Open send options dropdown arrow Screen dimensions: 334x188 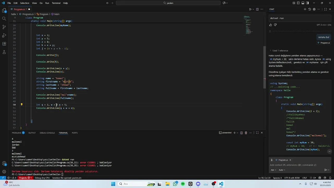pos(329,170)
